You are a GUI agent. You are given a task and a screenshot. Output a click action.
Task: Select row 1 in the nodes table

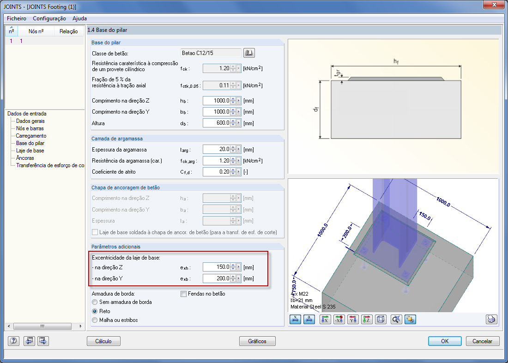[x=44, y=41]
